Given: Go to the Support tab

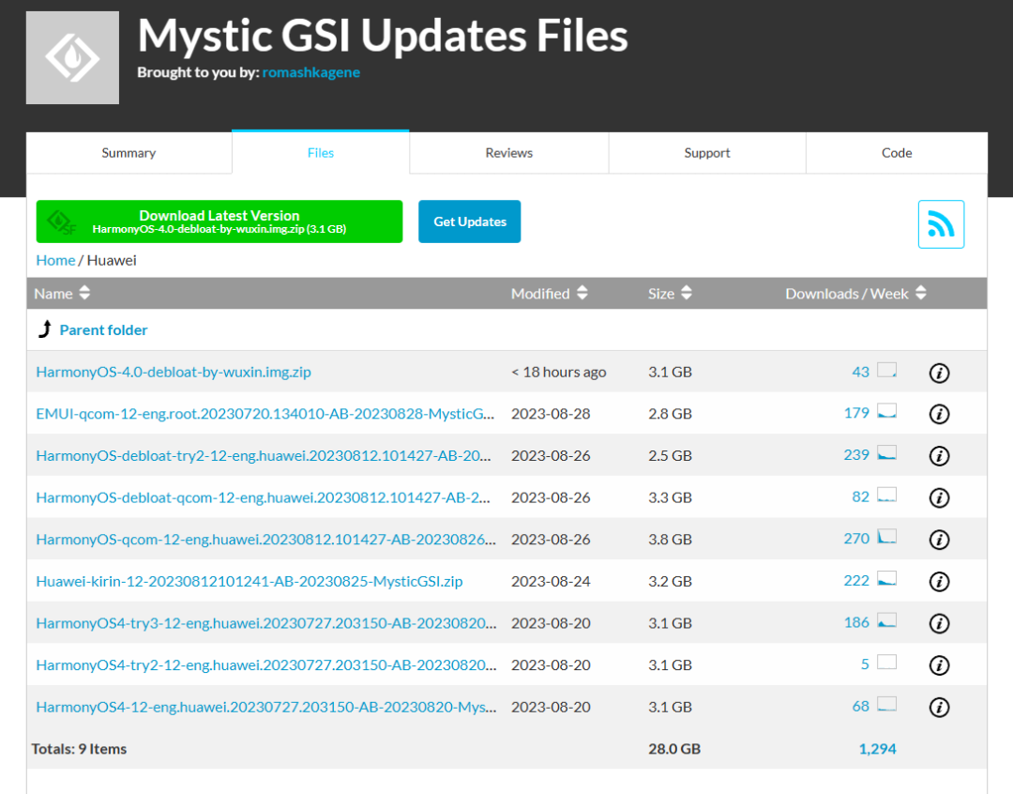Looking at the screenshot, I should (x=707, y=153).
